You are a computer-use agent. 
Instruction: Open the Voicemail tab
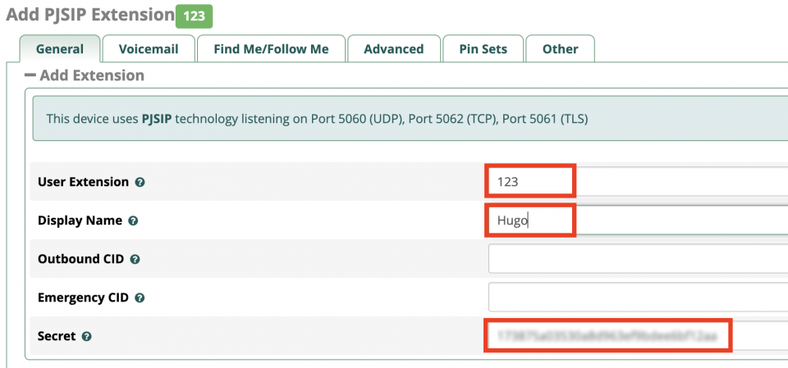pos(149,49)
